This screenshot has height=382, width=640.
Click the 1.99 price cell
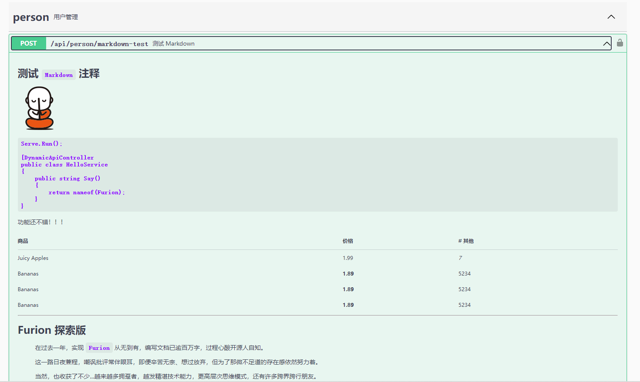pyautogui.click(x=348, y=258)
